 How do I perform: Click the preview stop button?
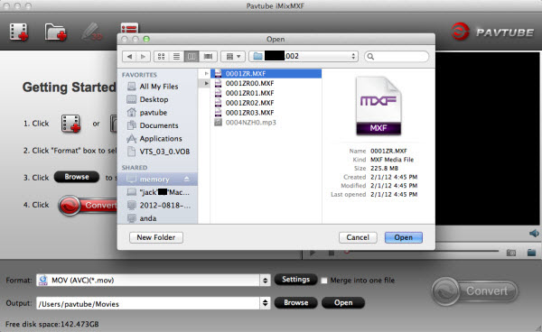pyautogui.click(x=332, y=253)
